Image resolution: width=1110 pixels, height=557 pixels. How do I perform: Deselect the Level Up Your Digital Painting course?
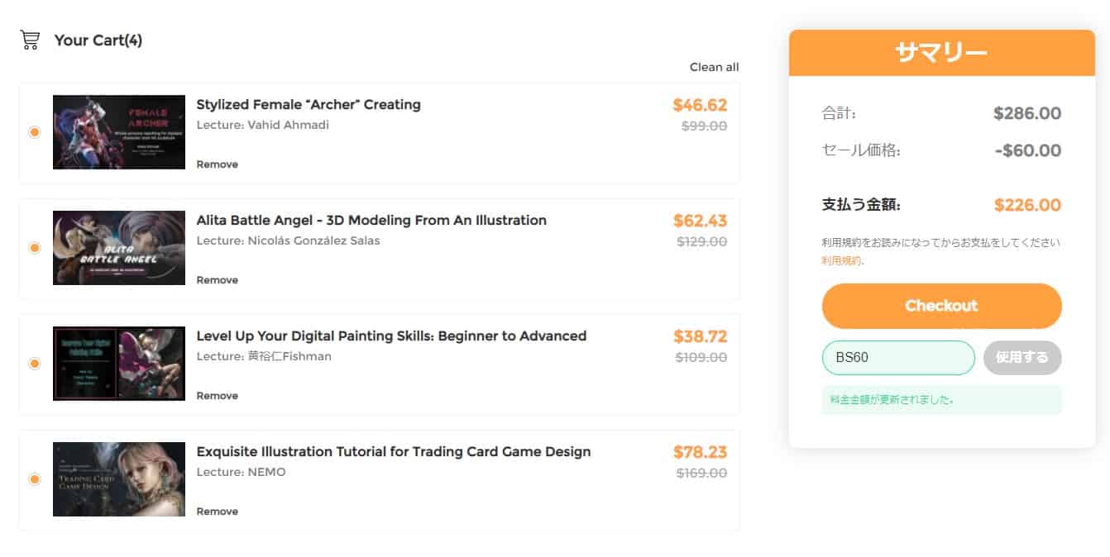pos(34,364)
